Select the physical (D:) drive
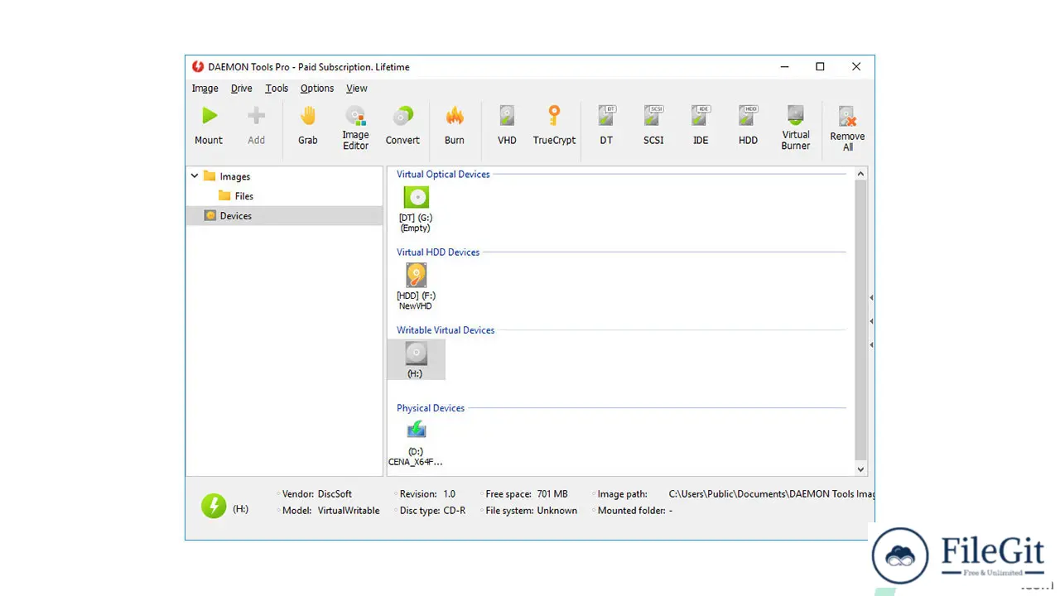Screen dimensions: 1060x596 coord(416,444)
